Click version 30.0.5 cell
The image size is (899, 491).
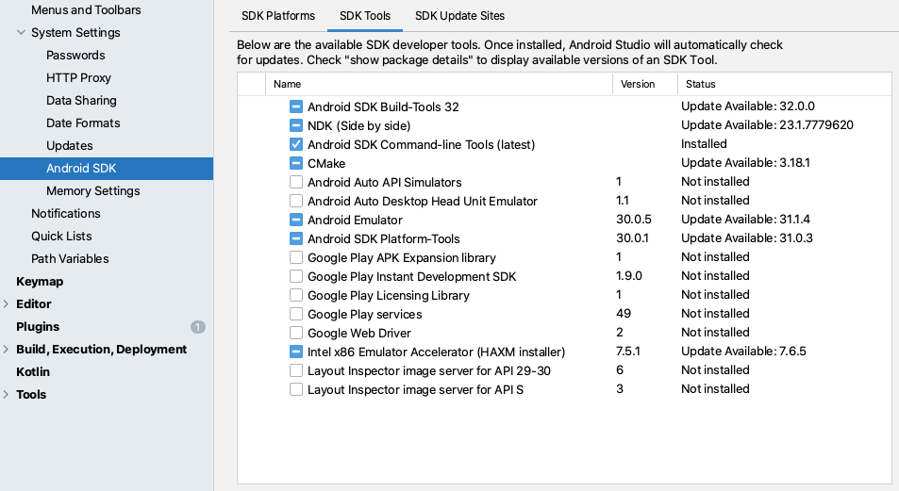coord(634,220)
